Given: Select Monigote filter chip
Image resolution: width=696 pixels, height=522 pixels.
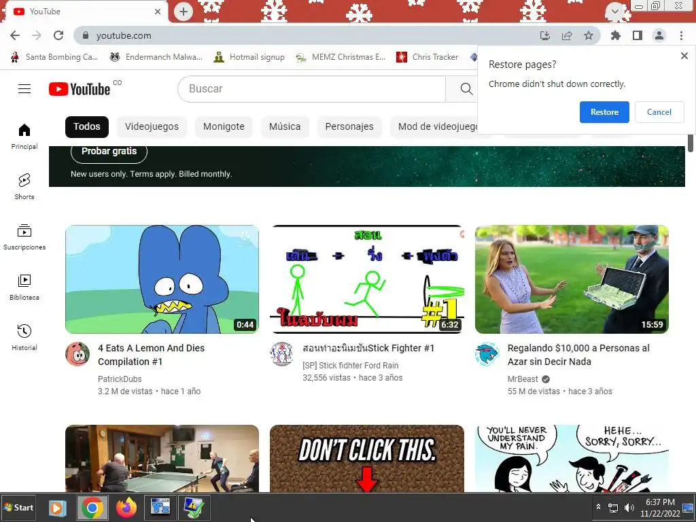Looking at the screenshot, I should (x=224, y=127).
